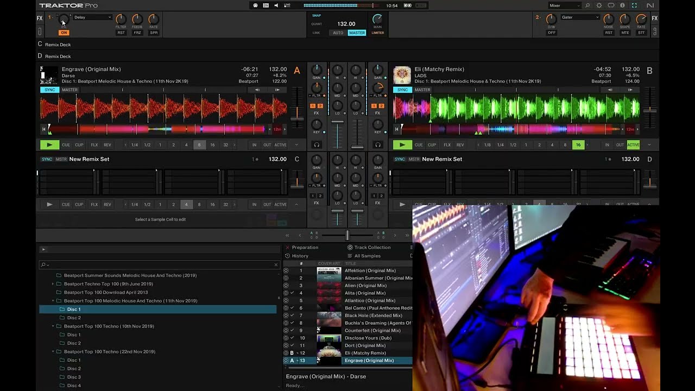695x391 pixels.
Task: Click tempo bend left arrow on Deck A
Action: click(257, 90)
